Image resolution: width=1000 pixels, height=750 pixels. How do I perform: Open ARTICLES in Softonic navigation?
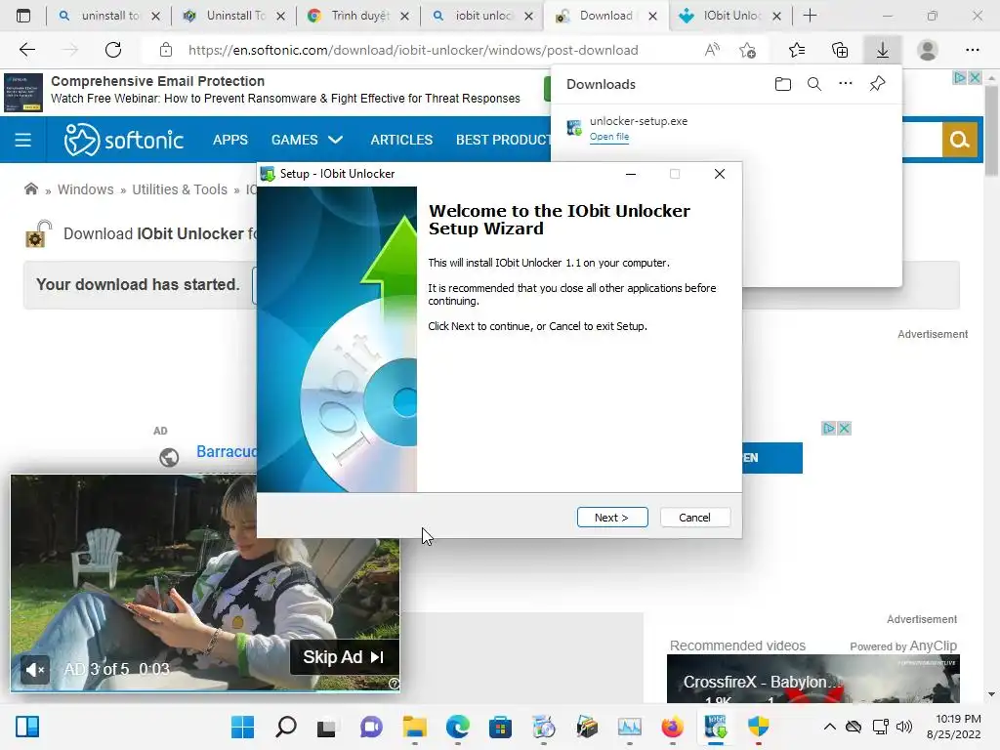pos(401,140)
